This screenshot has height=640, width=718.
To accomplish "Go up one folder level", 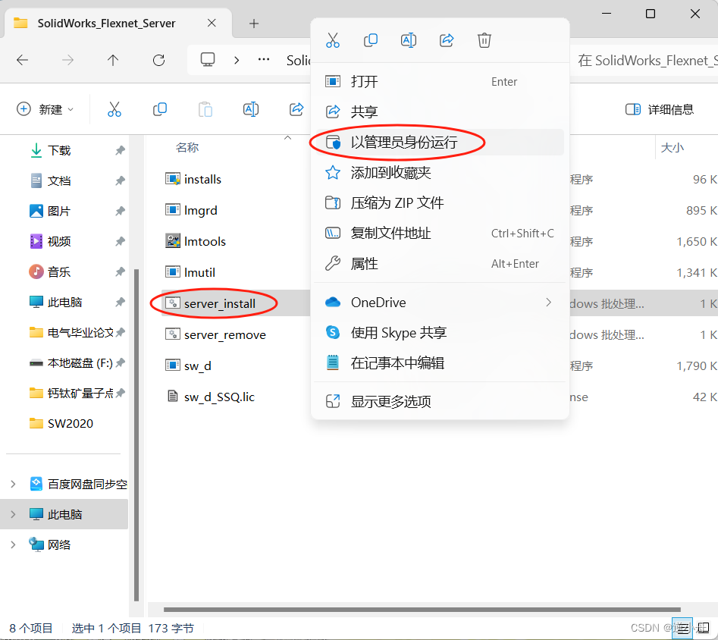I will [113, 60].
